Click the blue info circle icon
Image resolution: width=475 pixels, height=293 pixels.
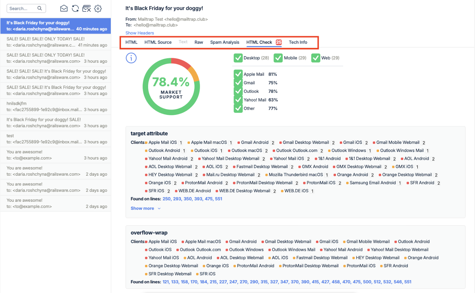point(131,58)
